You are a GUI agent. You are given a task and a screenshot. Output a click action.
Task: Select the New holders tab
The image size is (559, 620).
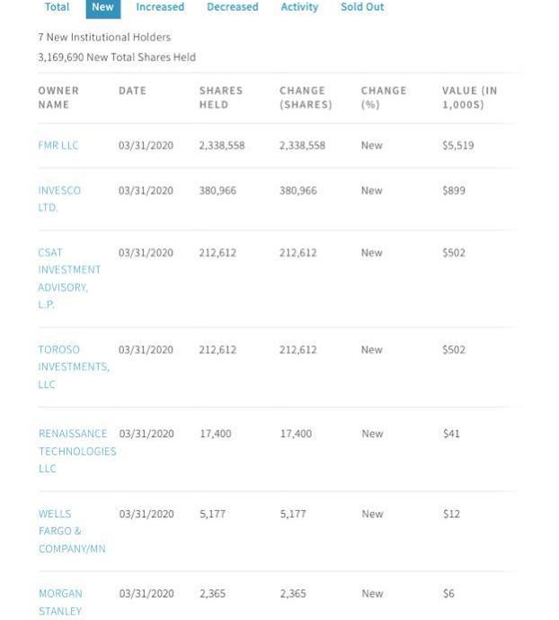click(102, 7)
